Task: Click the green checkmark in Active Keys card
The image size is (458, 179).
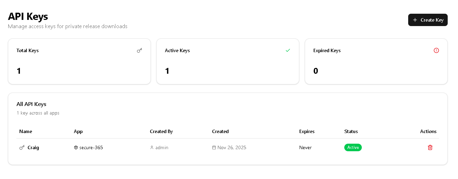Action: [x=288, y=50]
